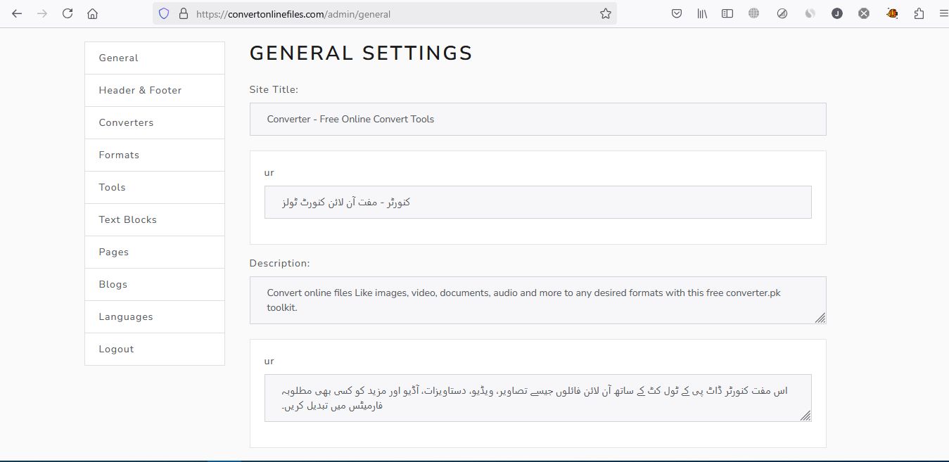This screenshot has height=462, width=949.
Task: Go back with the browser back arrow
Action: pyautogui.click(x=17, y=13)
